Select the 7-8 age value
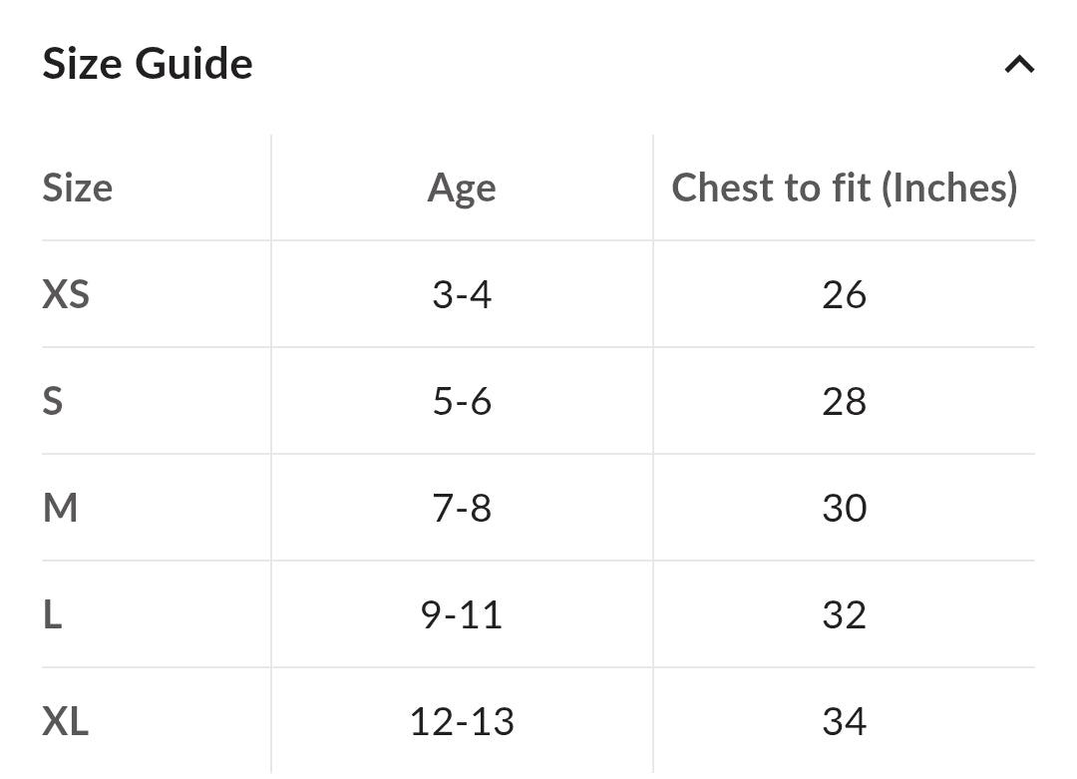Screen dimensions: 1077x779 [462, 508]
